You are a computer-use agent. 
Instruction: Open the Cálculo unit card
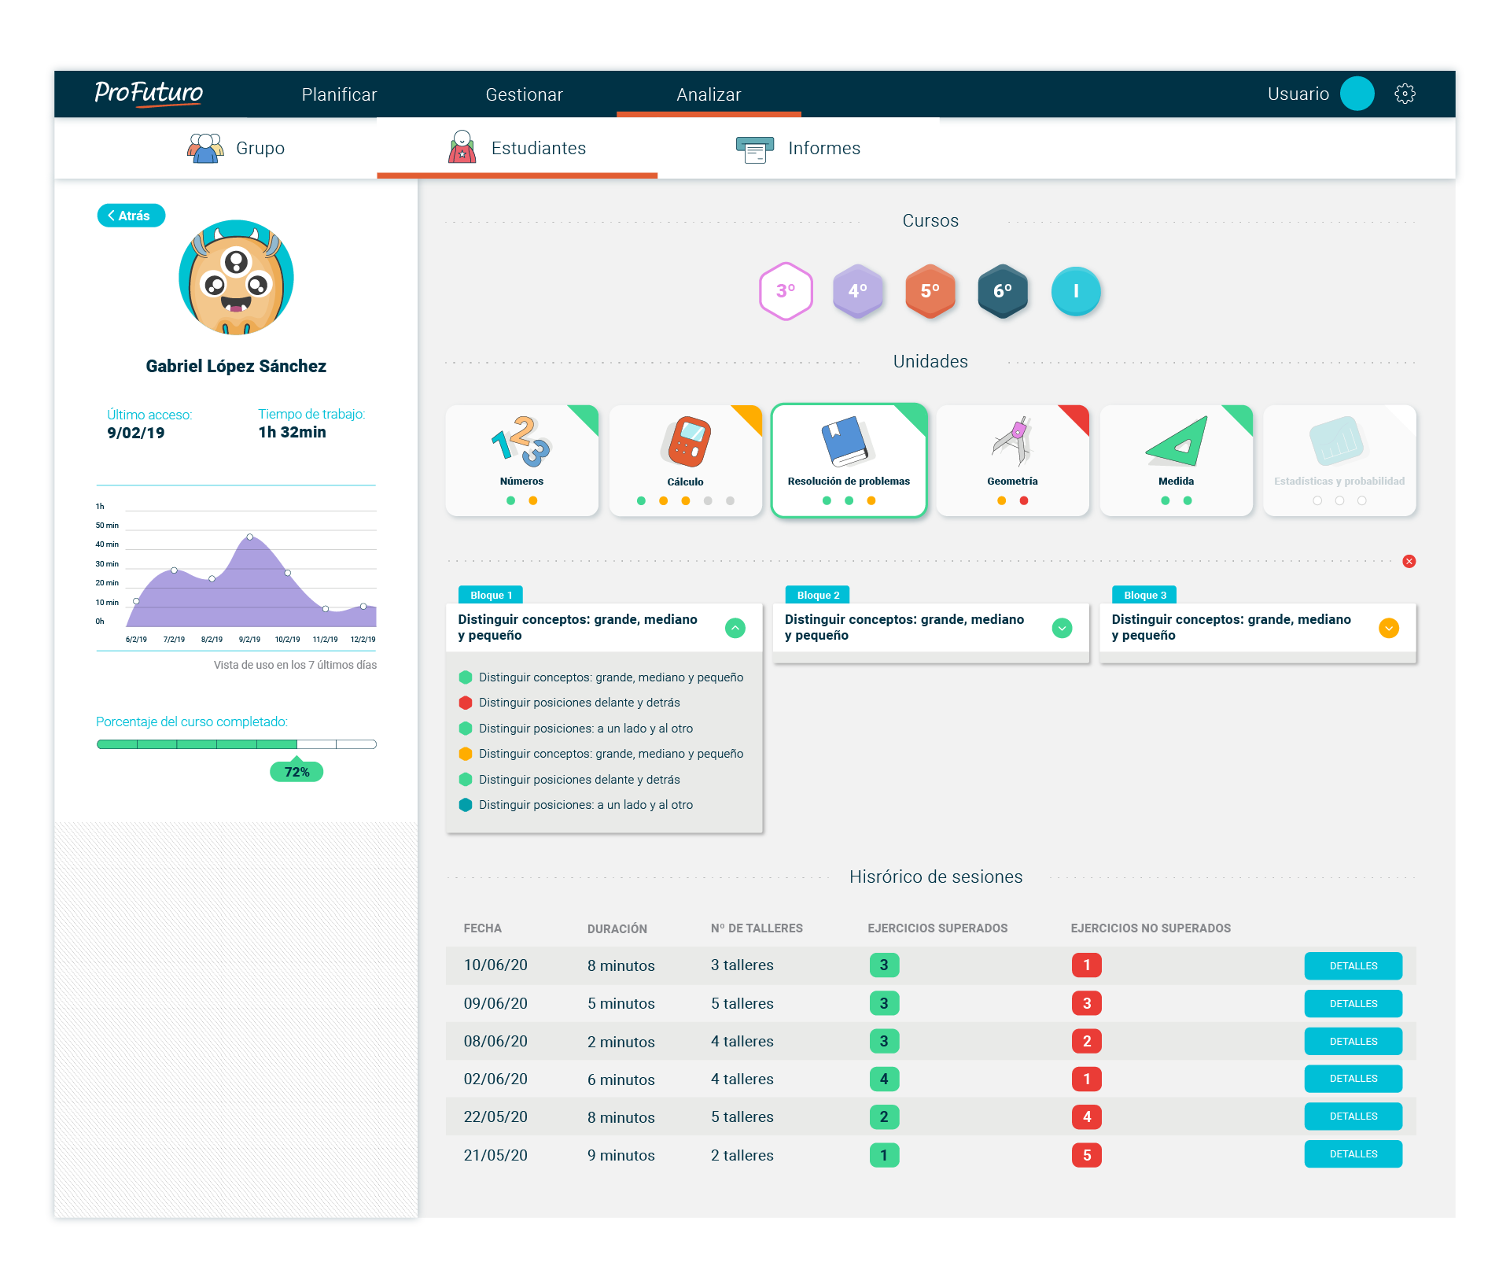coord(685,460)
